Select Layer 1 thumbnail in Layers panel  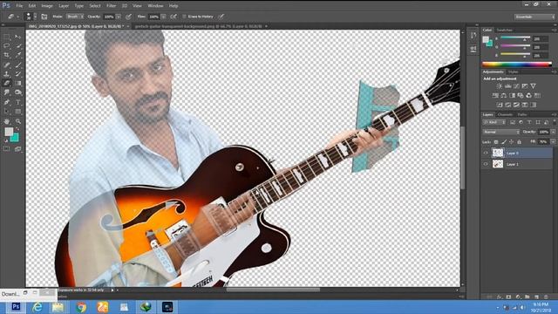click(498, 164)
